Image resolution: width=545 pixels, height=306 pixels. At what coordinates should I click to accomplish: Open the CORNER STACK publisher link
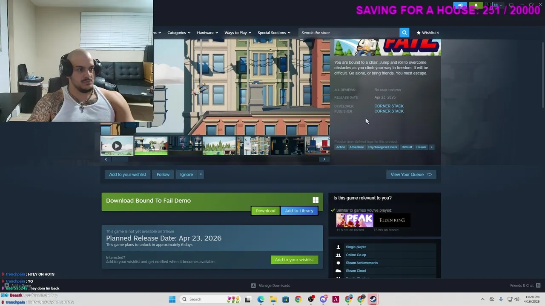point(389,111)
